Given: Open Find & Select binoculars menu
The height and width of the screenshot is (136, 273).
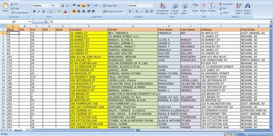Looking at the screenshot, I should pyautogui.click(x=247, y=8).
